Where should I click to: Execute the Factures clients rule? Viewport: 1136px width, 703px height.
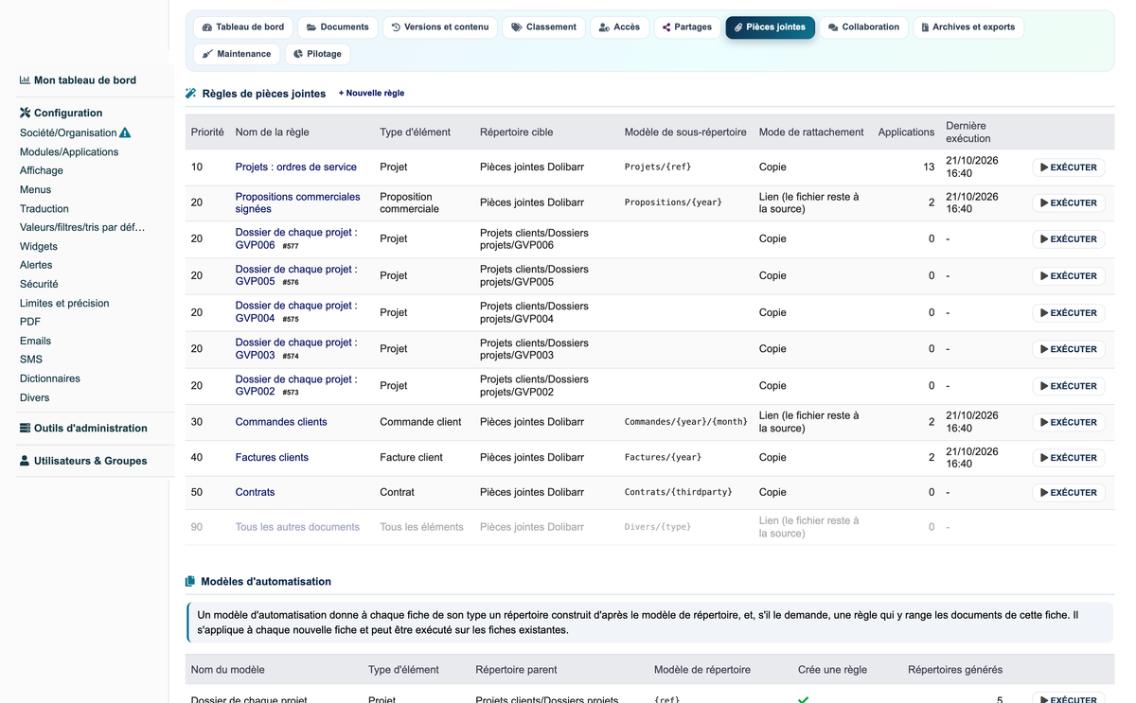pyautogui.click(x=1068, y=458)
